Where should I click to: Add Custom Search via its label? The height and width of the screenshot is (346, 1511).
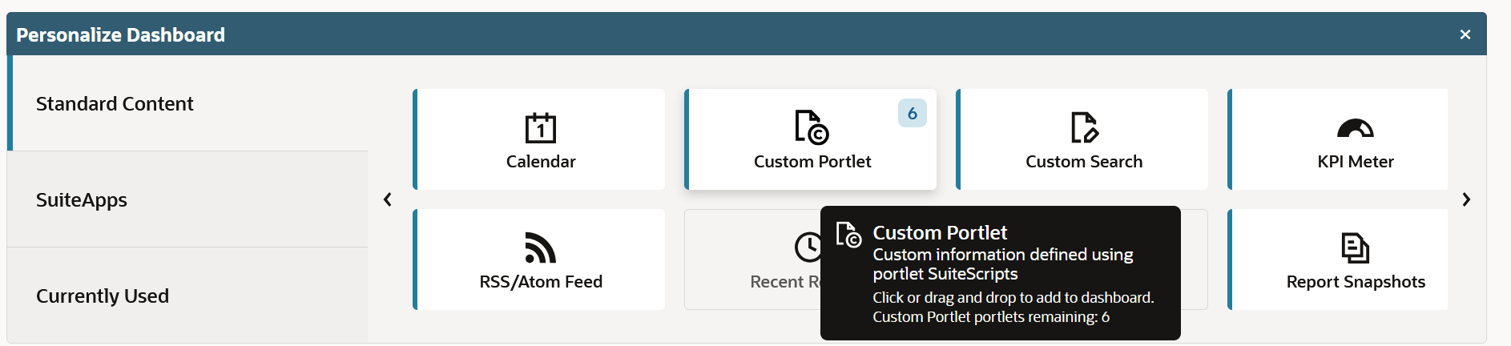pyautogui.click(x=1084, y=162)
